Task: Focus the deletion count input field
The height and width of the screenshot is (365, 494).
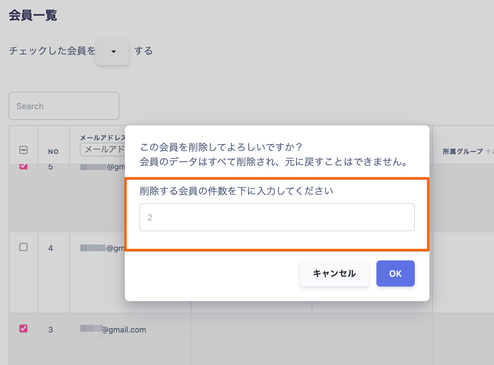Action: [x=277, y=217]
